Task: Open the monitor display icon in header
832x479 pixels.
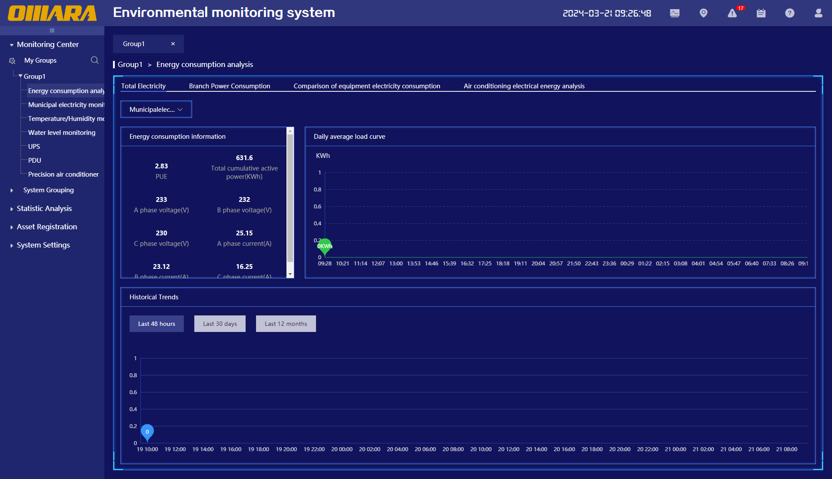Action: pyautogui.click(x=675, y=13)
